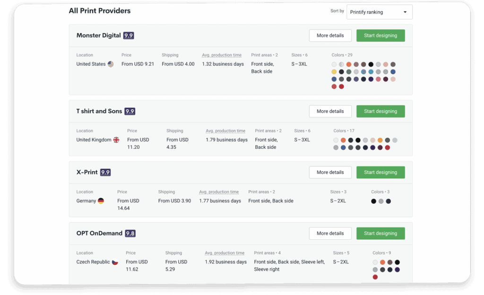Viewport: 484px width, 295px height.
Task: Open More details for X-Print
Action: pyautogui.click(x=330, y=173)
